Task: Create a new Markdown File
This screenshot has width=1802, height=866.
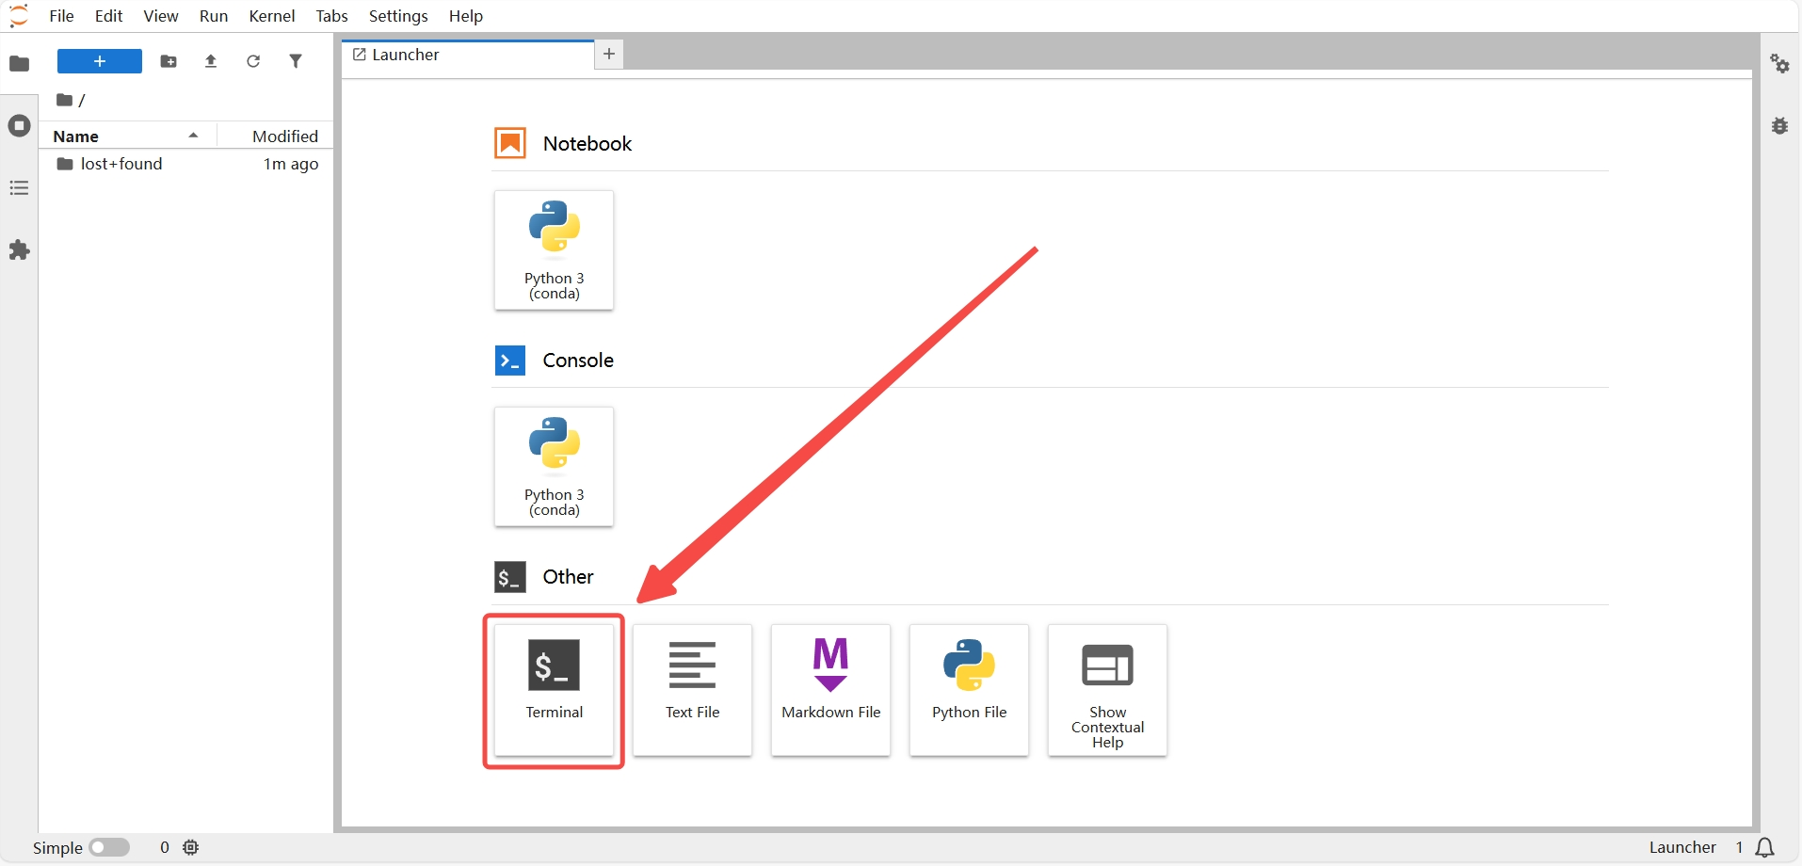Action: [x=830, y=690]
